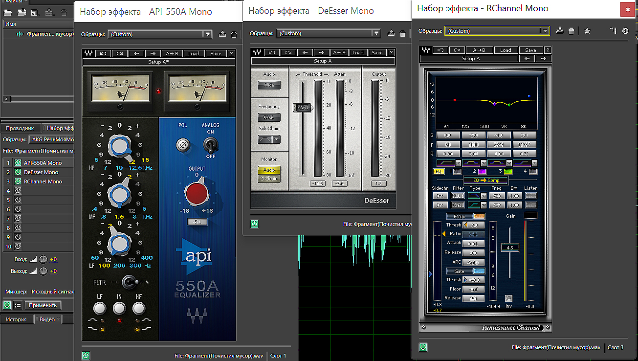The height and width of the screenshot is (361, 638).
Task: Click previous preset arrow in API-550A toolbar
Action: [x=136, y=54]
